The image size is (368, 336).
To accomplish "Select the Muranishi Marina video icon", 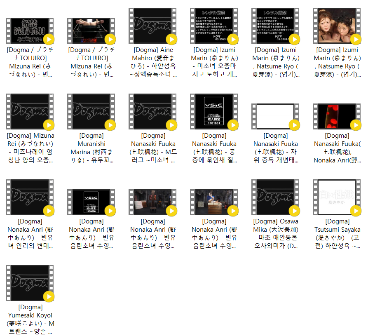I will 91,112.
